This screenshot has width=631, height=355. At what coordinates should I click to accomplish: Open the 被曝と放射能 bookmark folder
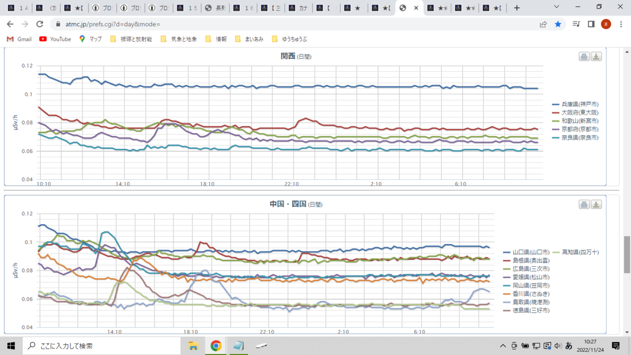tap(131, 39)
